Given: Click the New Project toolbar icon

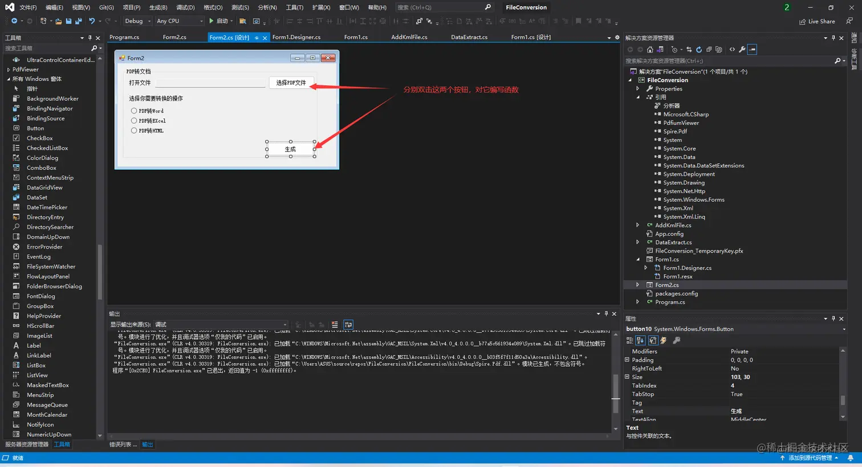Looking at the screenshot, I should [43, 21].
